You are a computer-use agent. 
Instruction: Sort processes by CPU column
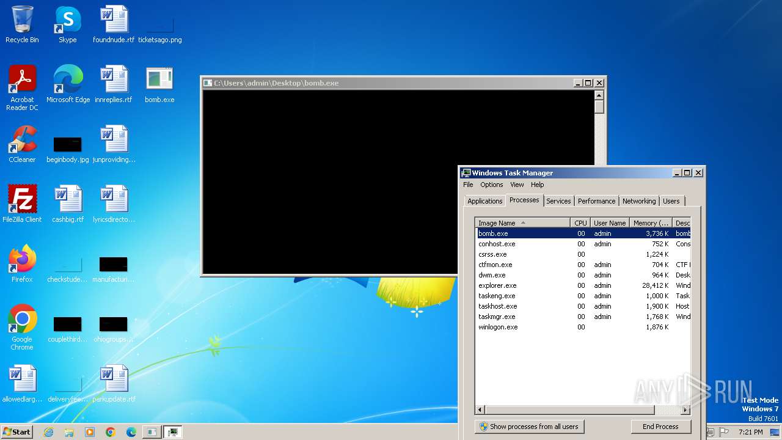(x=580, y=223)
